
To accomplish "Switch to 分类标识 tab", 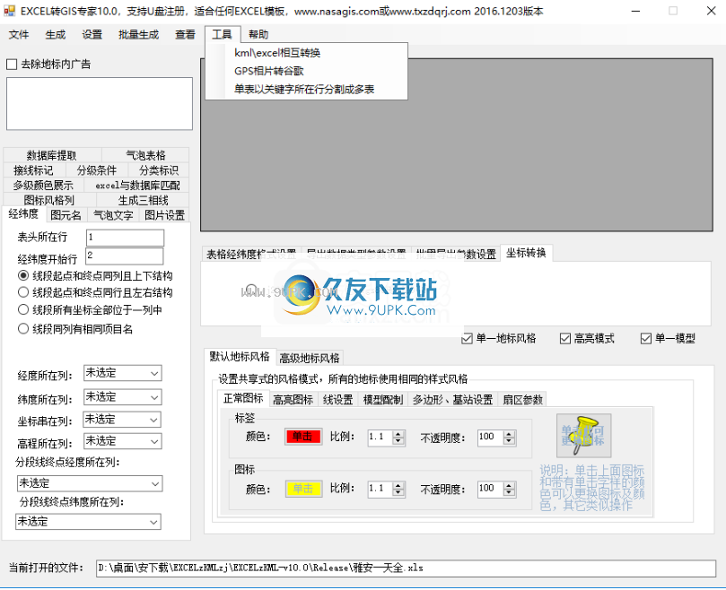I will coord(158,170).
